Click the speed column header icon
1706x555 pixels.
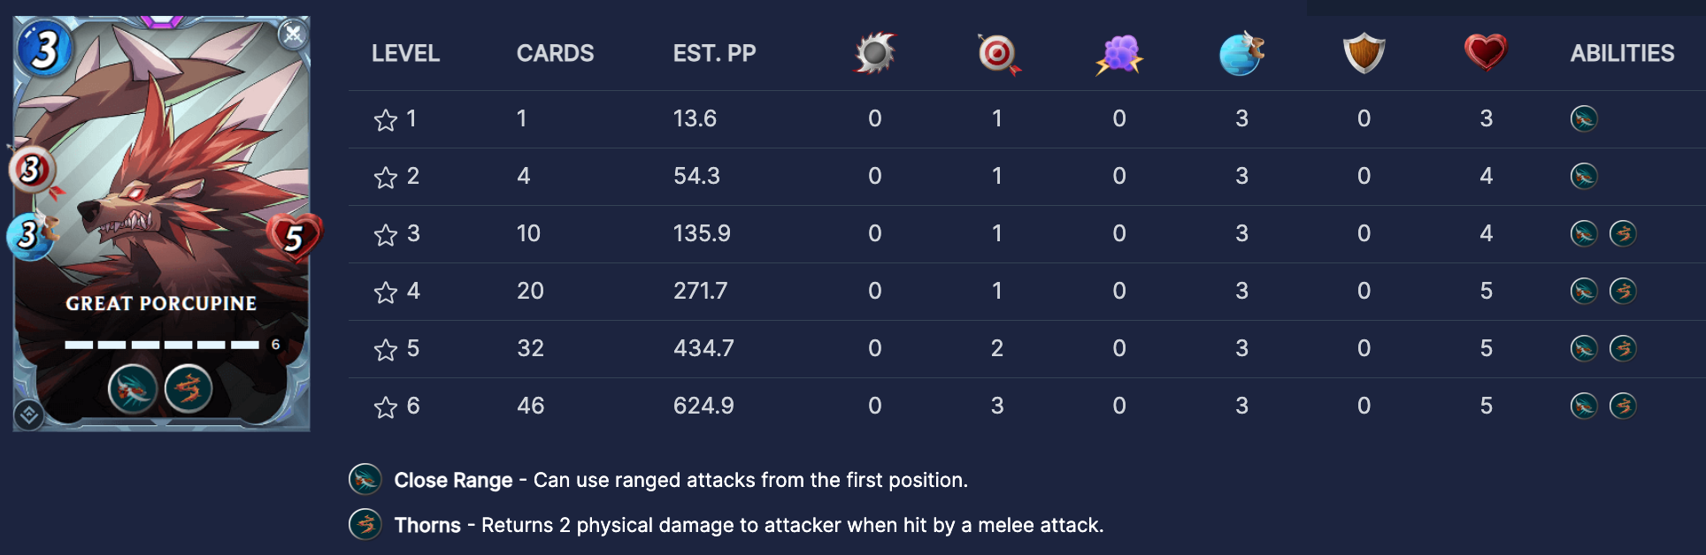click(x=1241, y=54)
